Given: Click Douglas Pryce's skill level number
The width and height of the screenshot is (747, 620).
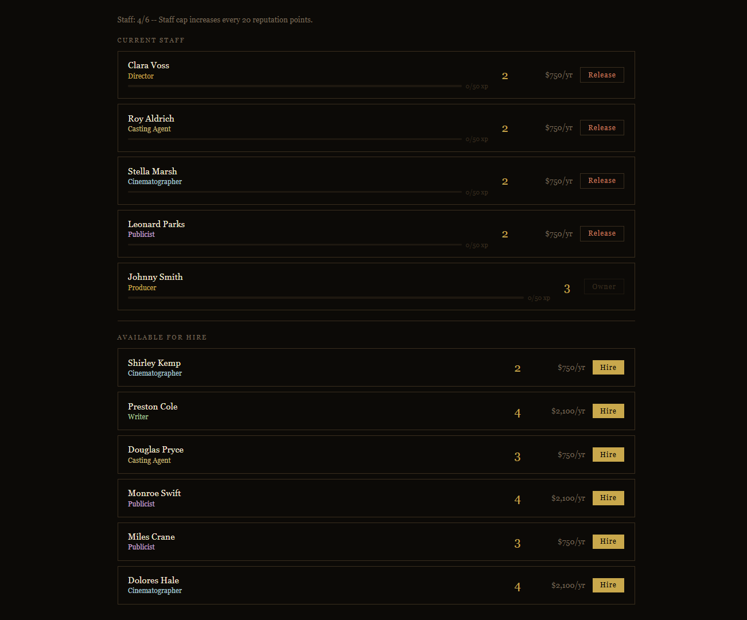Looking at the screenshot, I should (x=518, y=457).
